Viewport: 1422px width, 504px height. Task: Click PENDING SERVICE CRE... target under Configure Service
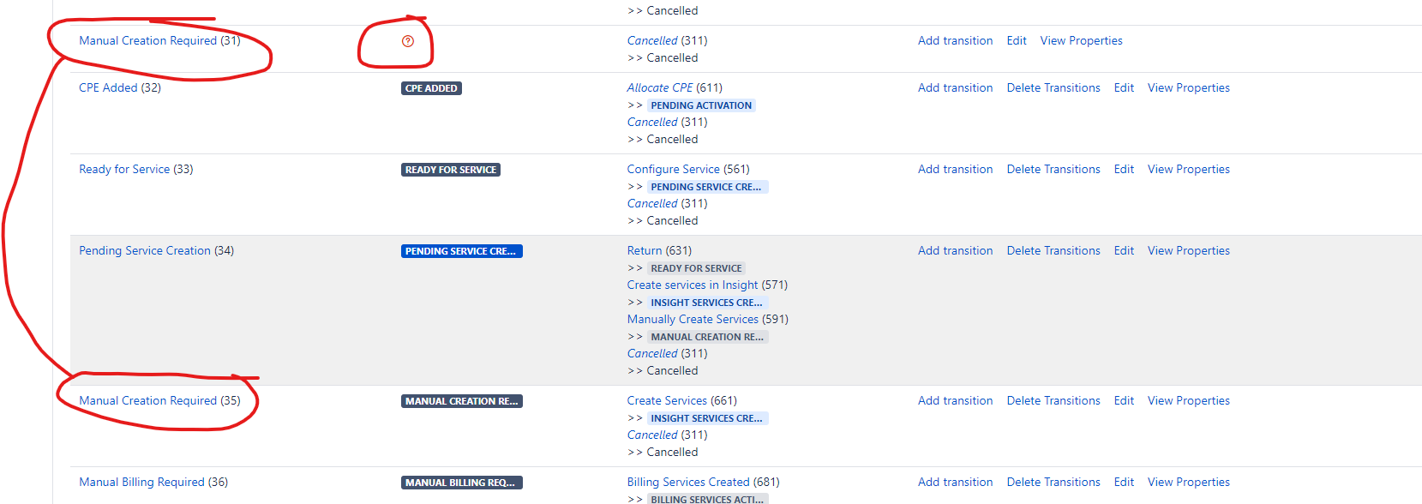pyautogui.click(x=706, y=187)
